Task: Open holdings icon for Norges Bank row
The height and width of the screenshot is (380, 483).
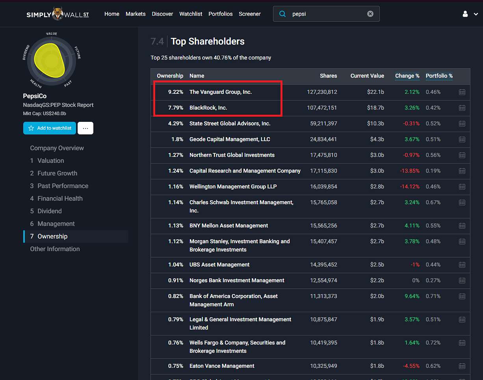Action: [x=462, y=280]
